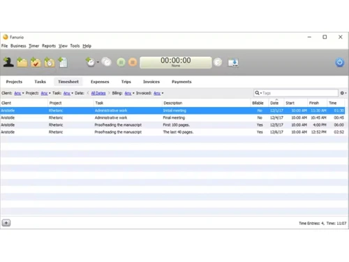Open the Task filter Any dropdown
The image size is (349, 262).
coord(68,93)
